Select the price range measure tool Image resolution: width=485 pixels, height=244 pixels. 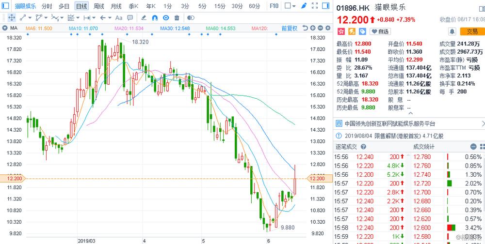click(87, 17)
